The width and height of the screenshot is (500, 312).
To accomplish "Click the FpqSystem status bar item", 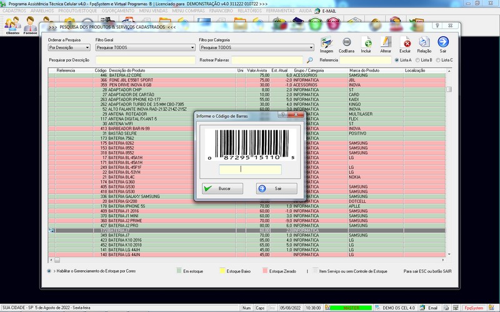I will coord(474,308).
